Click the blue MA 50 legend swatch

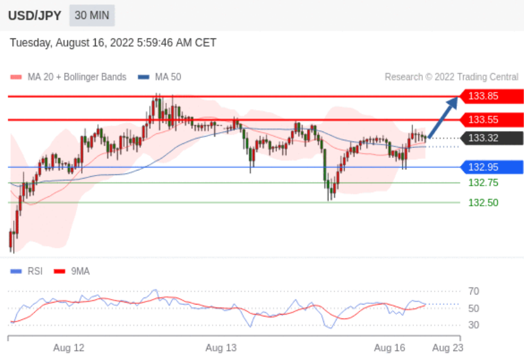(x=143, y=77)
